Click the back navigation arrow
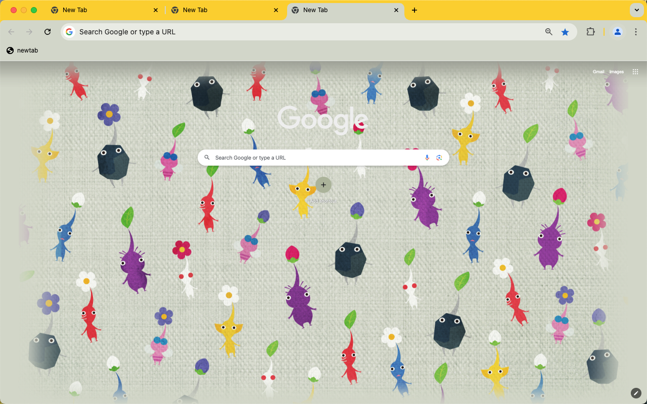Viewport: 647px width, 404px height. [x=11, y=32]
